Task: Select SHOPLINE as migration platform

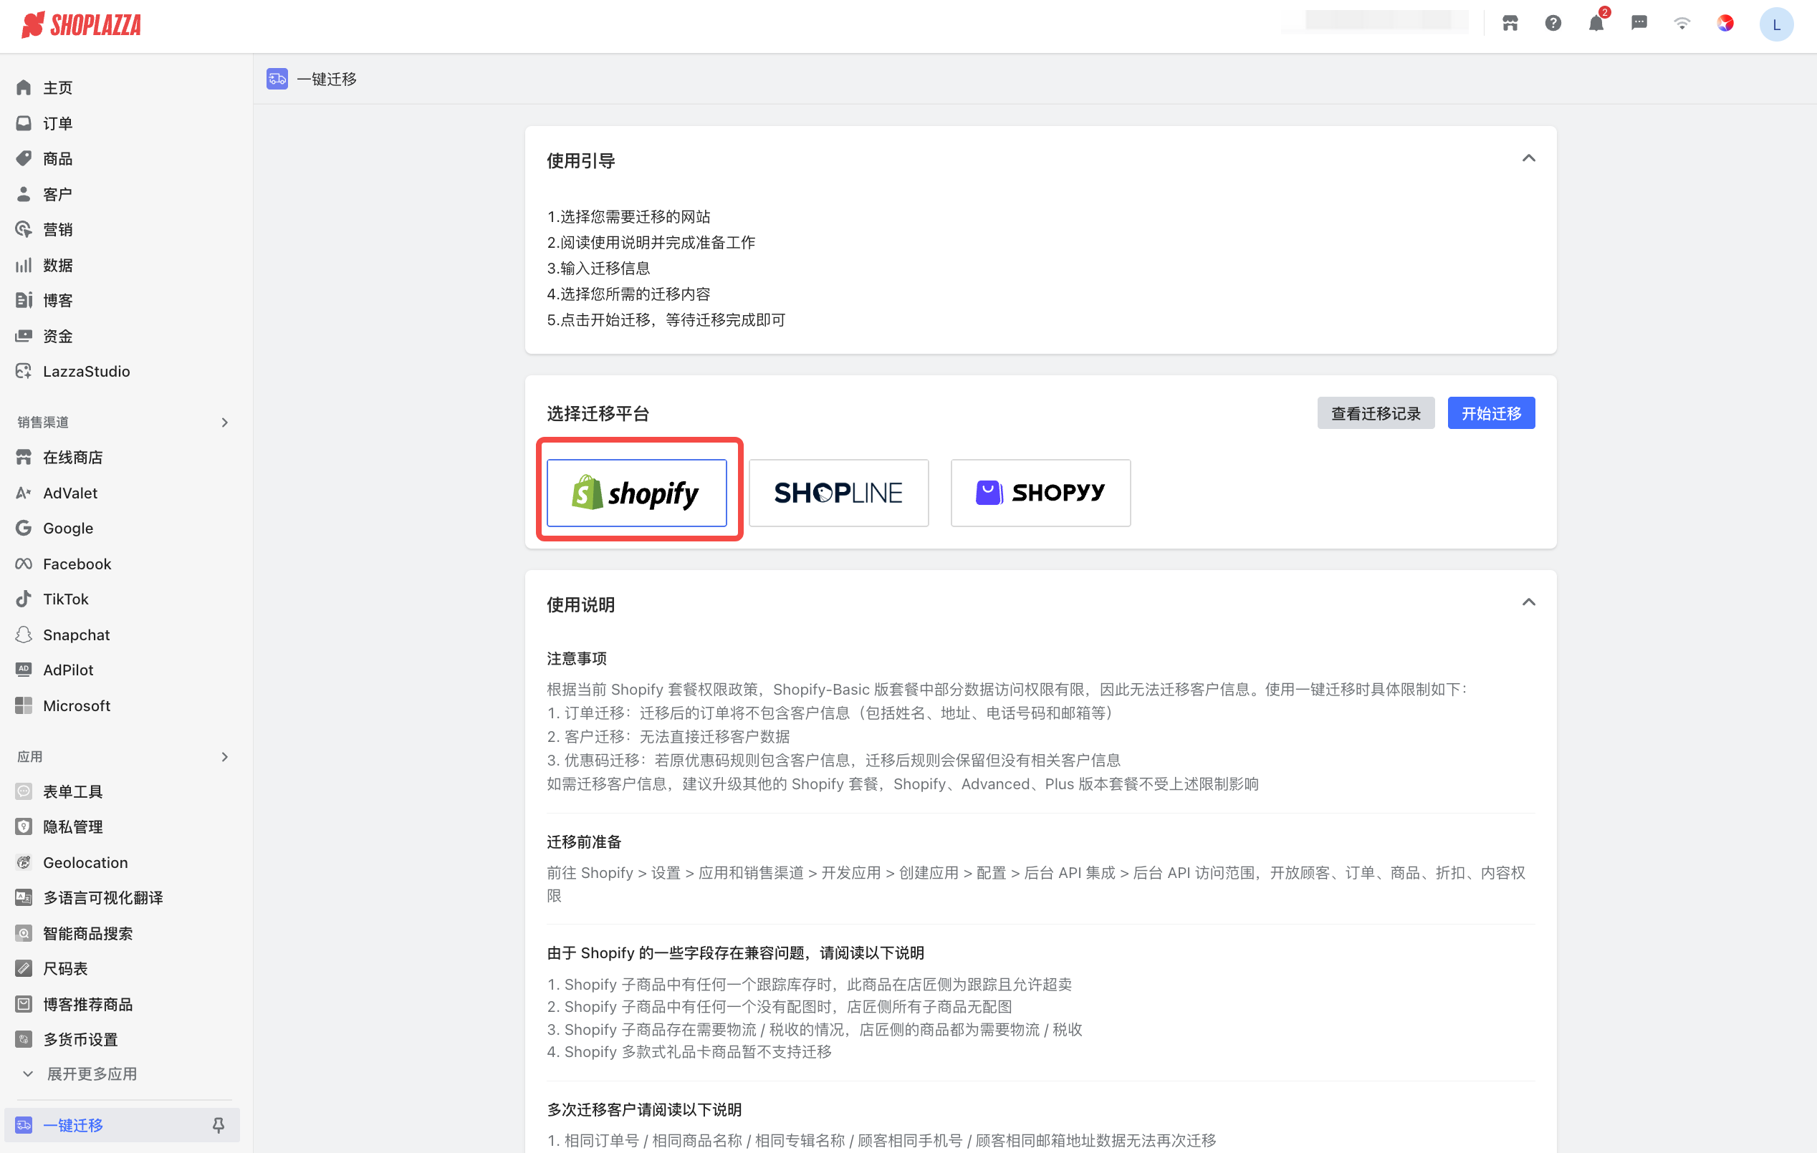Action: [838, 493]
